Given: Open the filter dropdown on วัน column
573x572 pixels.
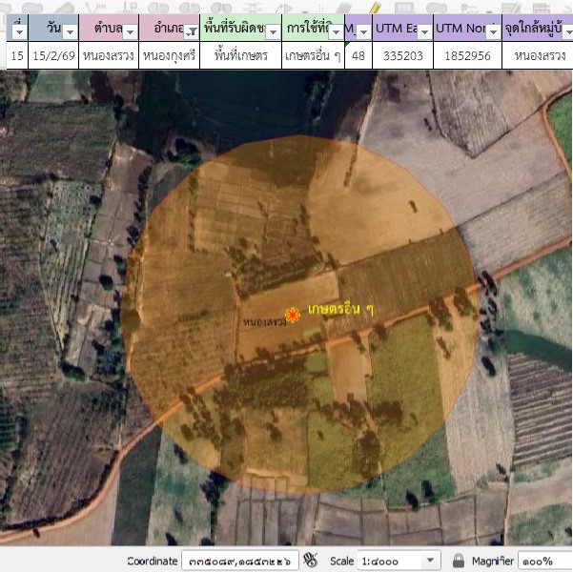Looking at the screenshot, I should click(x=70, y=32).
